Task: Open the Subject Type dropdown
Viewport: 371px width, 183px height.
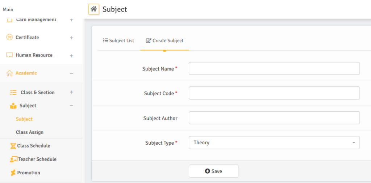Action: (x=274, y=142)
